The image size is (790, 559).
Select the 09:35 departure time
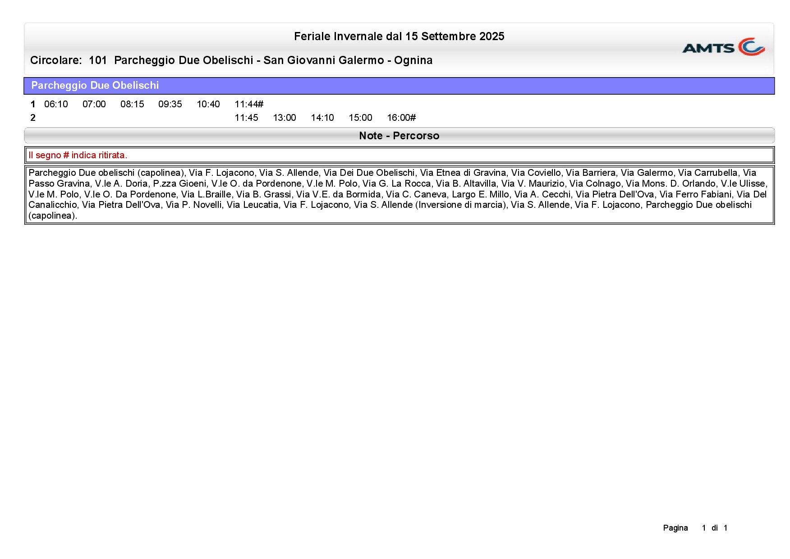pos(170,104)
